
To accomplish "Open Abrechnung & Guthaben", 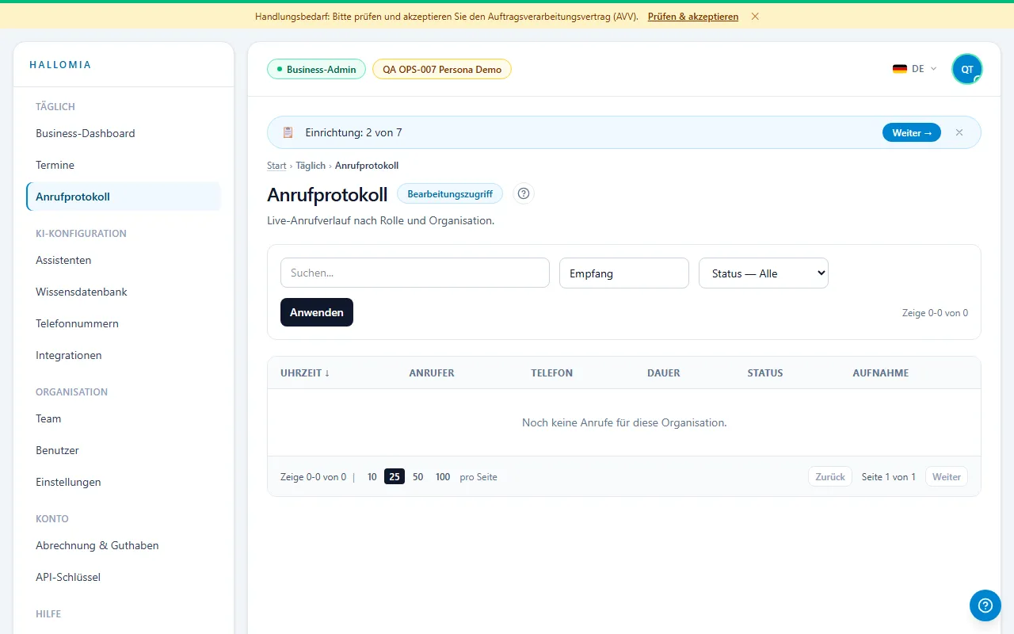I will 124,545.
